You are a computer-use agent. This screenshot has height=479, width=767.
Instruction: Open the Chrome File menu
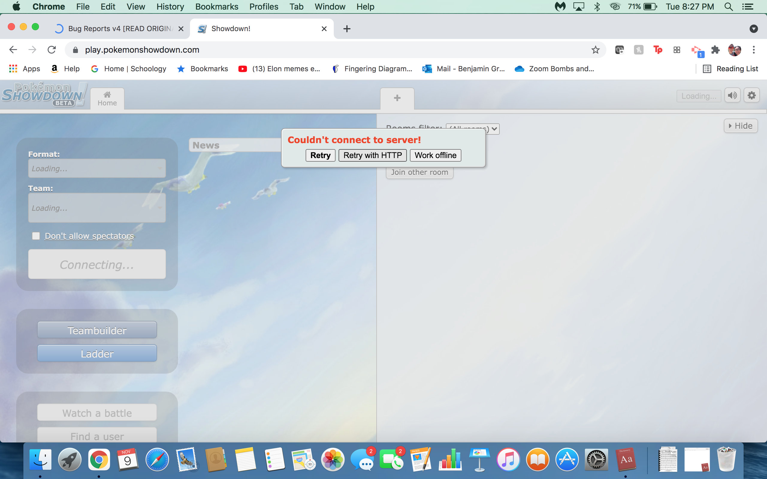tap(83, 7)
